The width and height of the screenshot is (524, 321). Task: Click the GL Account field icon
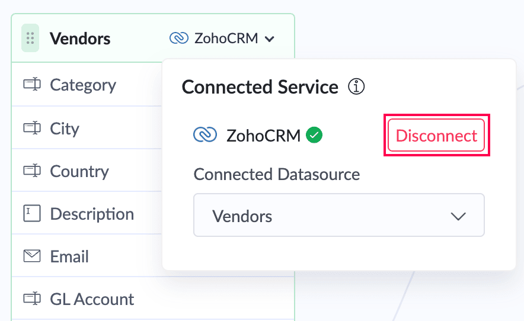[x=32, y=298]
